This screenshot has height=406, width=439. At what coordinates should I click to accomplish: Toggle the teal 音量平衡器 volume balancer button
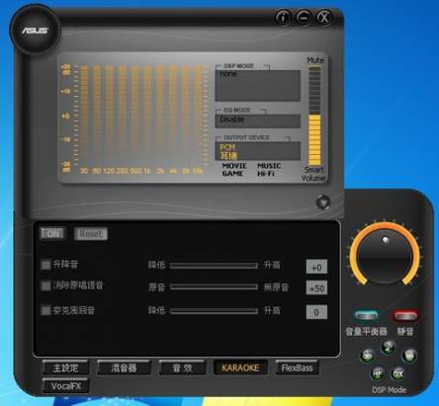366,316
